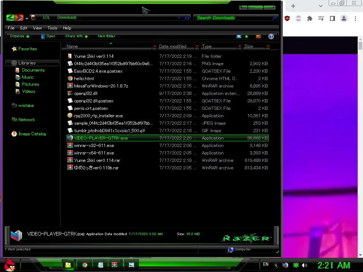Image resolution: width=363 pixels, height=272 pixels.
Task: Click the volume speaker tray icon
Action: [305, 265]
